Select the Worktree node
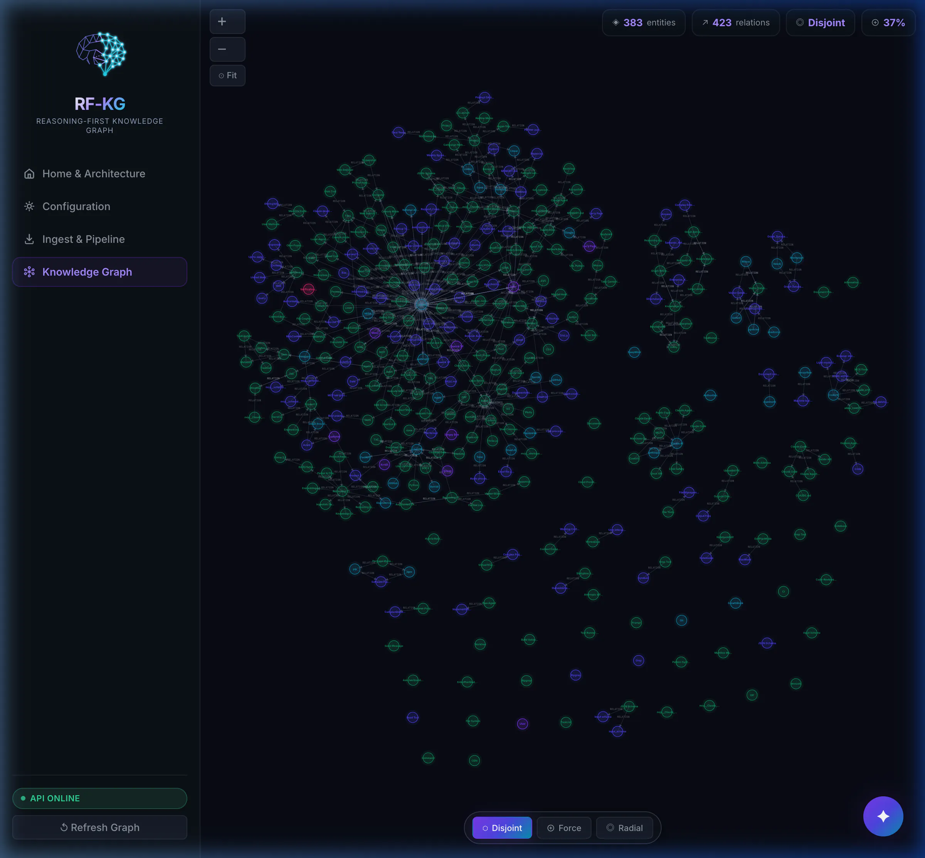This screenshot has height=858, width=925. click(x=480, y=644)
